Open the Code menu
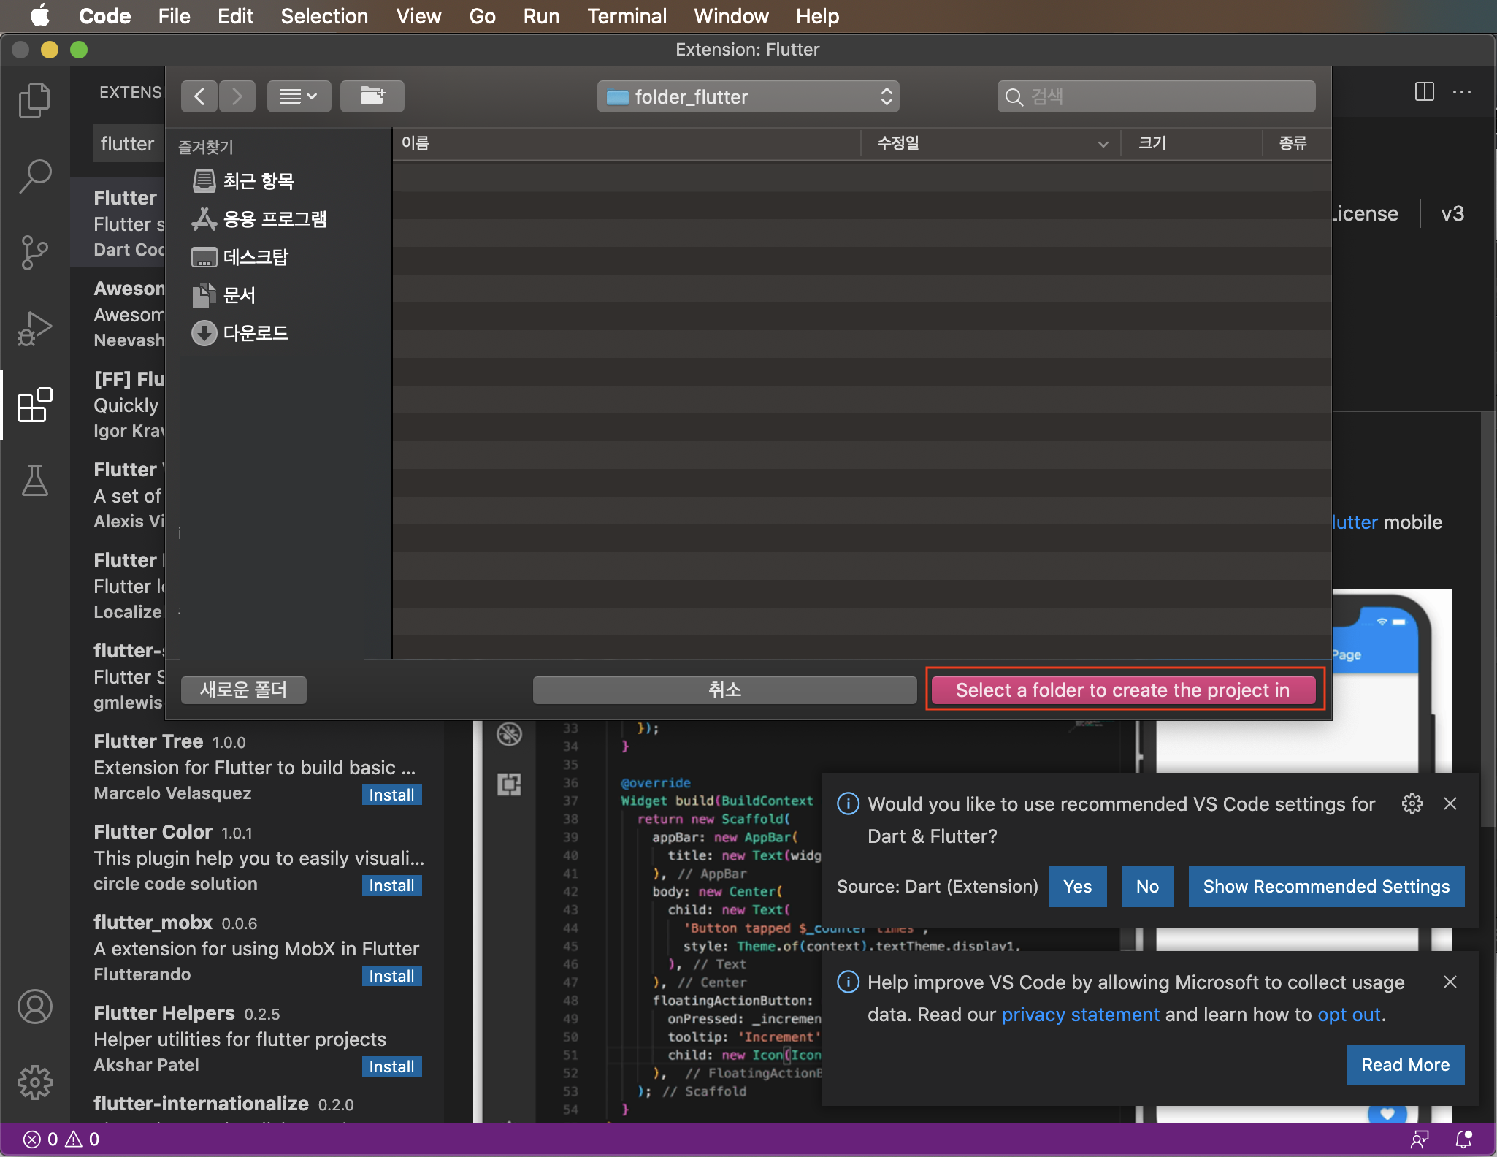Screen dimensions: 1497x1157 [x=104, y=16]
